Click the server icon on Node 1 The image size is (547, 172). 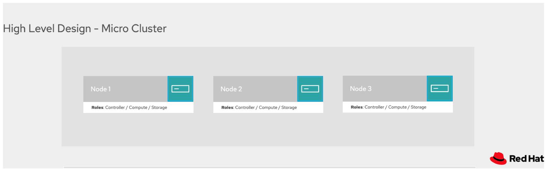[180, 89]
